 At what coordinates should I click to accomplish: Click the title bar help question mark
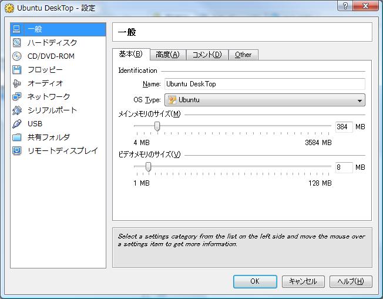point(345,6)
